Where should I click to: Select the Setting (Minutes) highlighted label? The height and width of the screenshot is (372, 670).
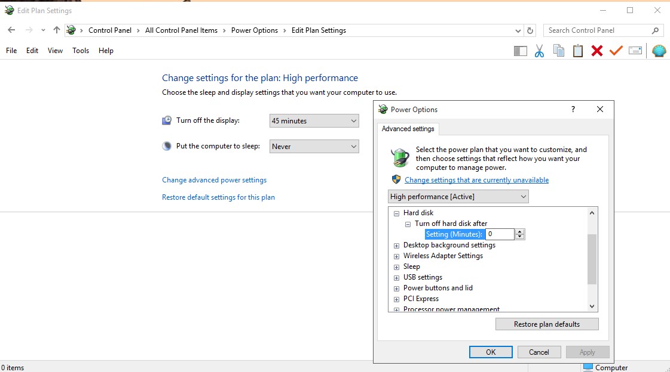click(454, 234)
